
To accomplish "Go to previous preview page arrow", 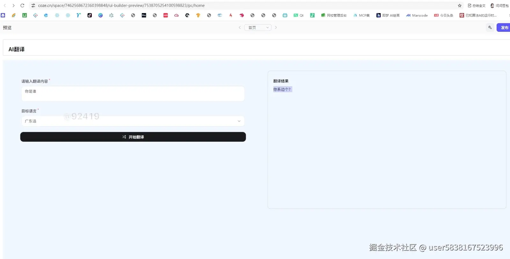I will tap(240, 28).
